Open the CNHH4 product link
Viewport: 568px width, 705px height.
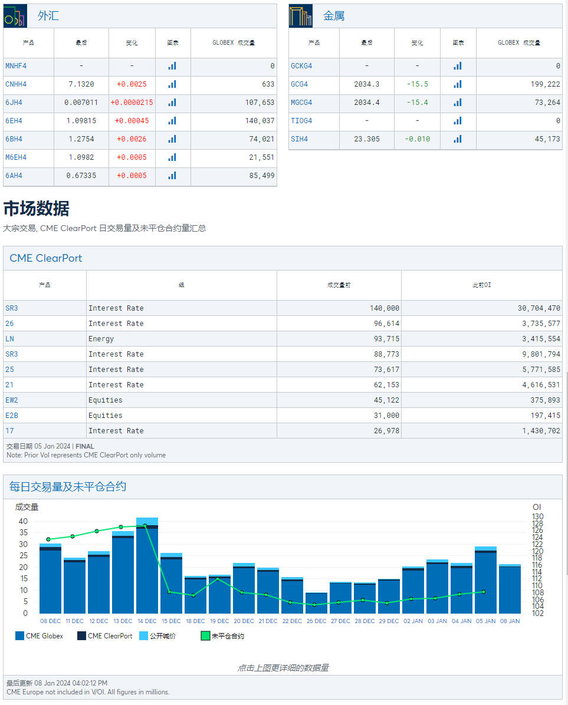16,84
